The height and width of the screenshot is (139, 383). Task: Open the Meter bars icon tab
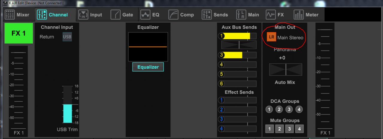pos(299,15)
